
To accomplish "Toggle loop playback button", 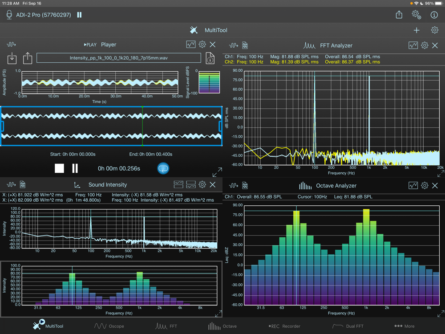I will (163, 168).
